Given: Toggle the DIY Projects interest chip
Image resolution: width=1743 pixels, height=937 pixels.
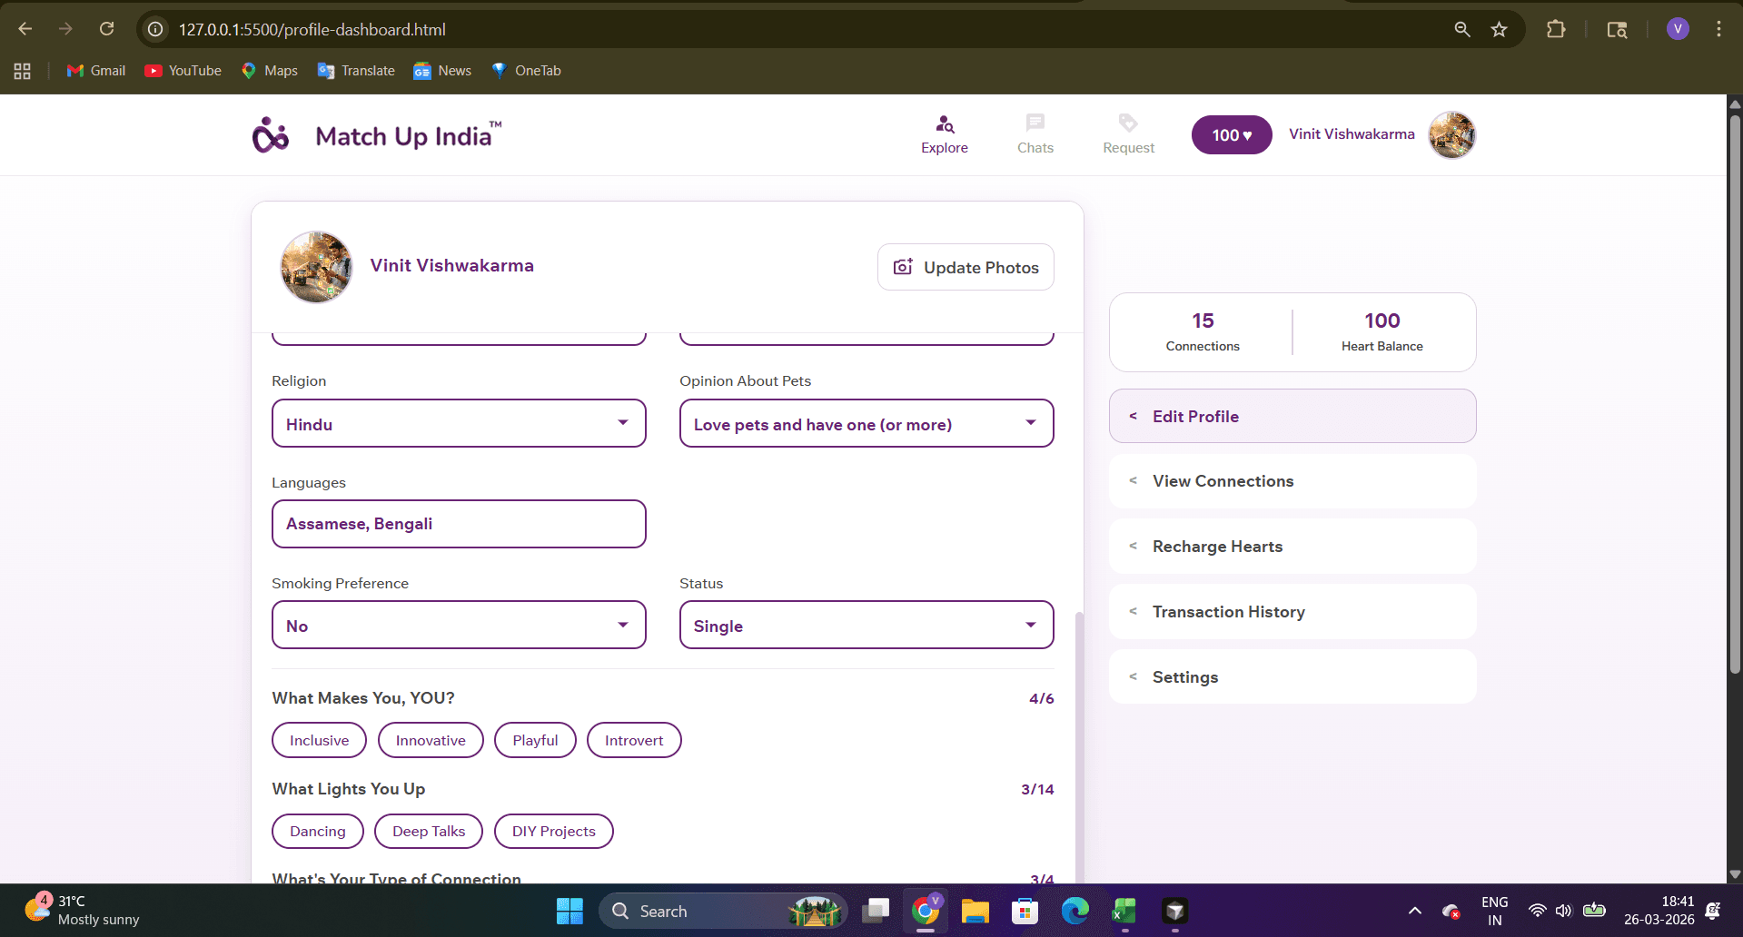Looking at the screenshot, I should [554, 831].
